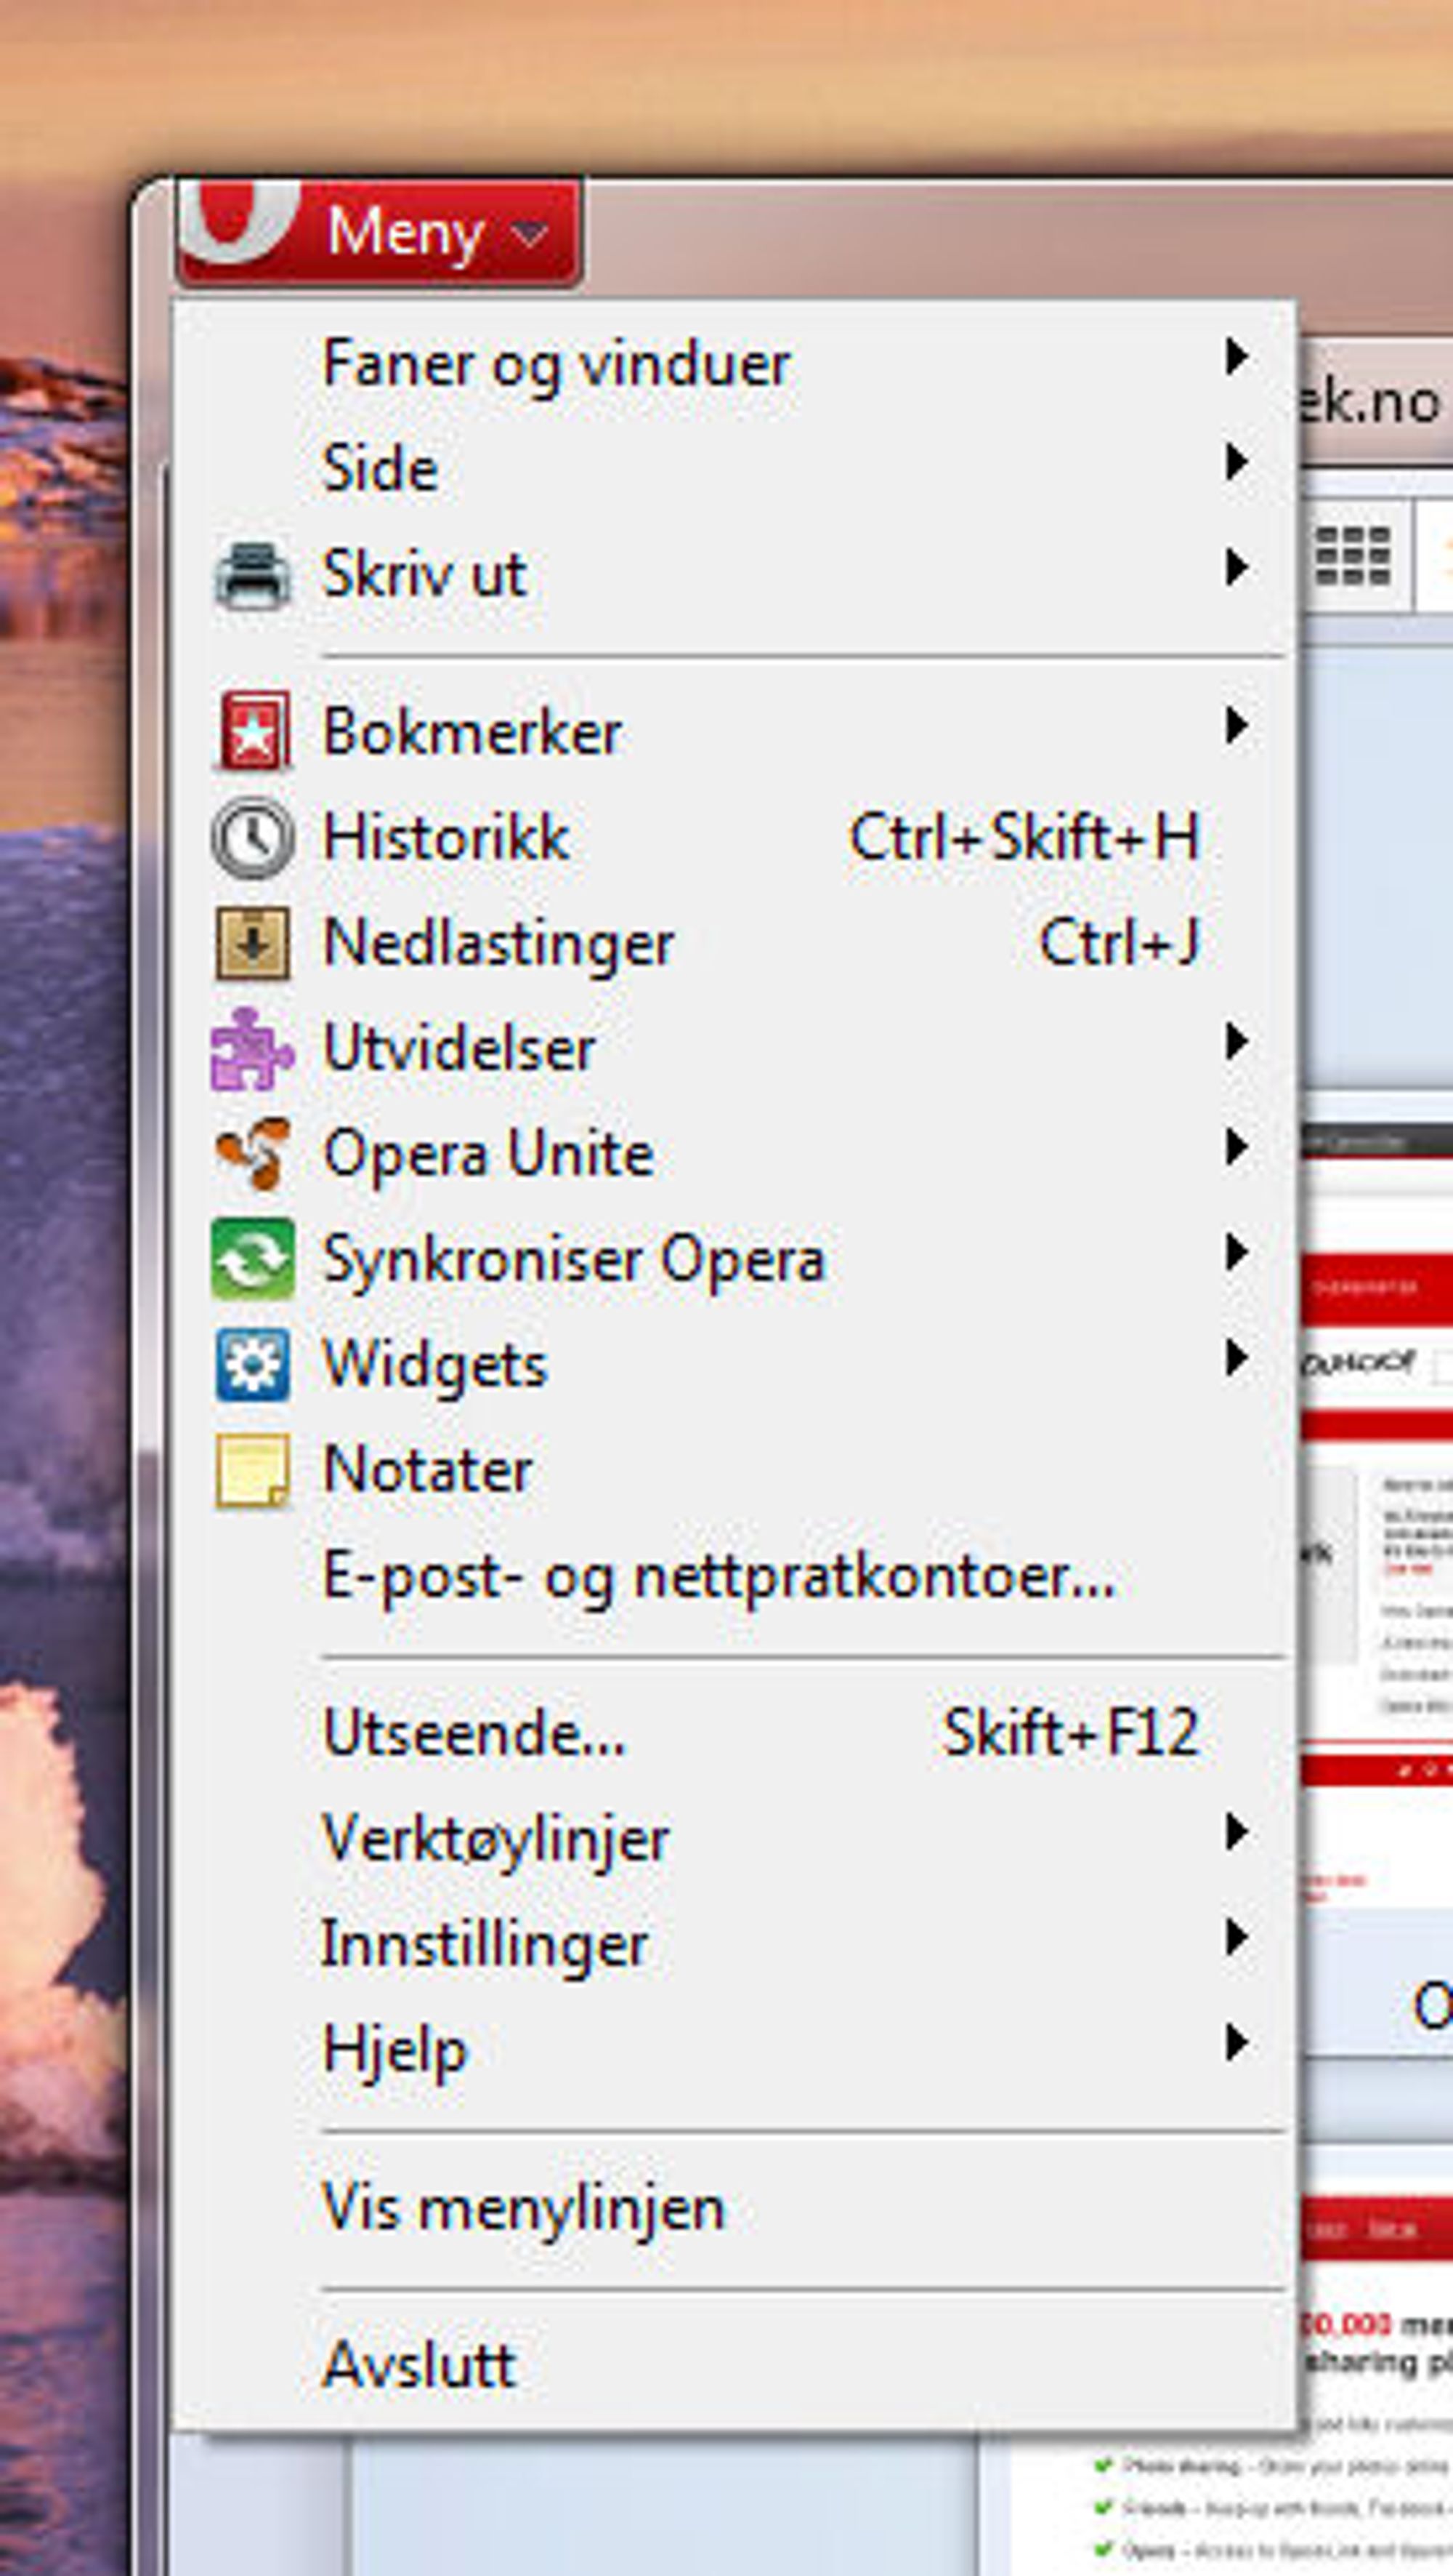Click the printer icon beside Skriv ut
Screen dimensions: 1453x2576
(x=253, y=575)
